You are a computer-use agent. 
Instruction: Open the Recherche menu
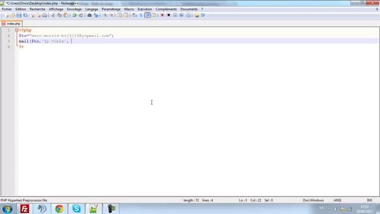[37, 10]
